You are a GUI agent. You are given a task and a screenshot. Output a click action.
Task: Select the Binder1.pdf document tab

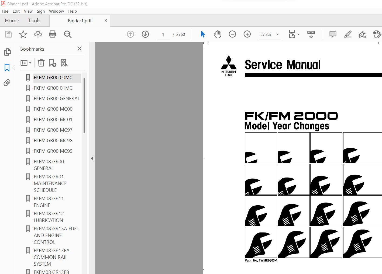(80, 21)
